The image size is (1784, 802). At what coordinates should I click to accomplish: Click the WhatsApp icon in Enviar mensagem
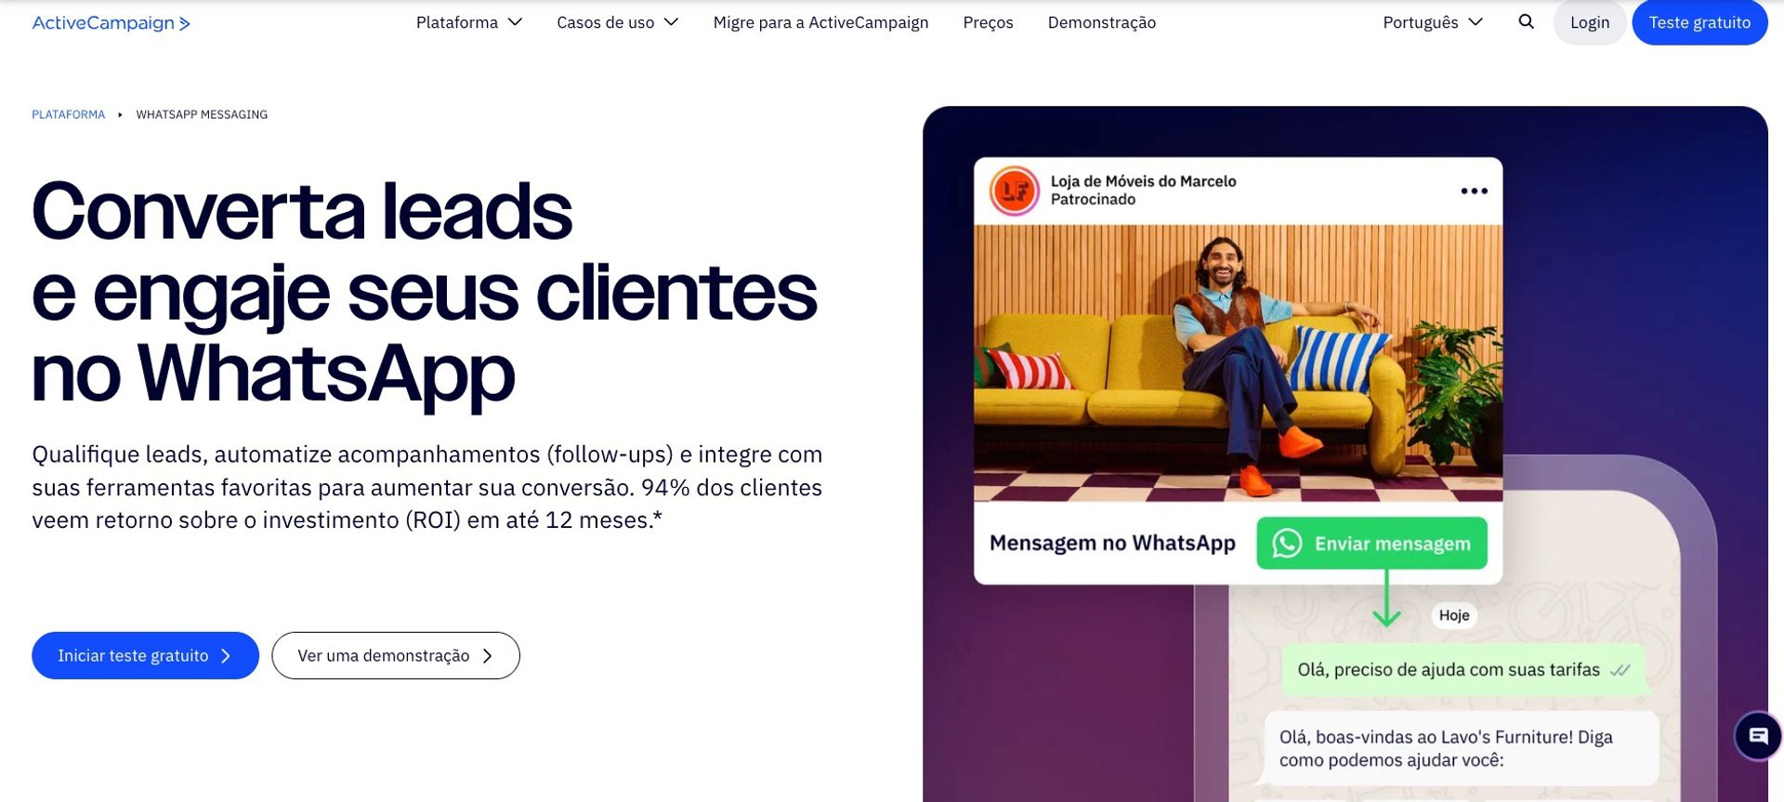pos(1287,544)
